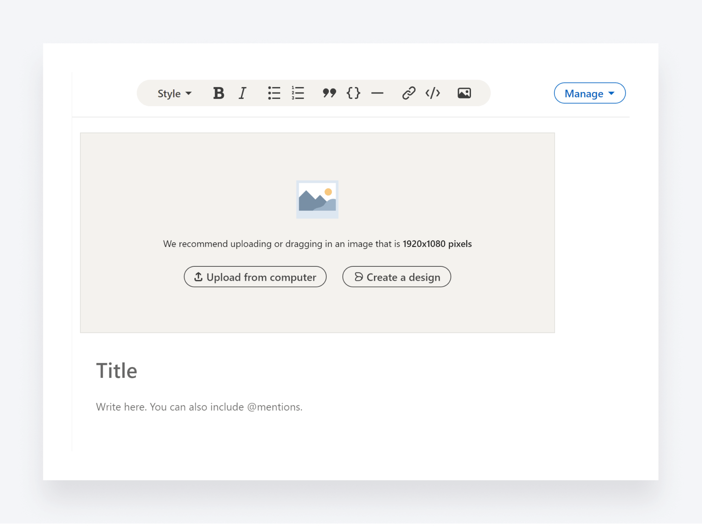Click Upload from computer button

(x=255, y=277)
